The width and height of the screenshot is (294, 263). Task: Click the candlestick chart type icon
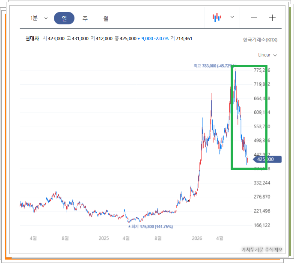pyautogui.click(x=217, y=18)
